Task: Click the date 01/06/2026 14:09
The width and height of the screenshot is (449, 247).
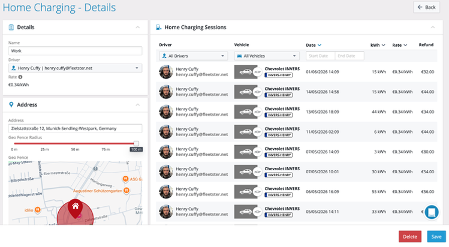Action: pyautogui.click(x=322, y=72)
